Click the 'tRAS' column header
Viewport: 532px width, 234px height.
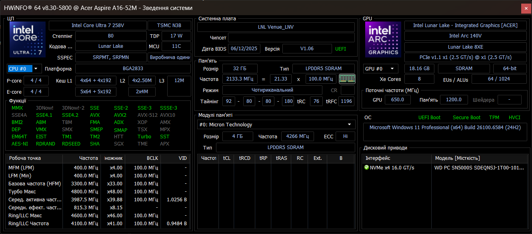pyautogui.click(x=282, y=158)
